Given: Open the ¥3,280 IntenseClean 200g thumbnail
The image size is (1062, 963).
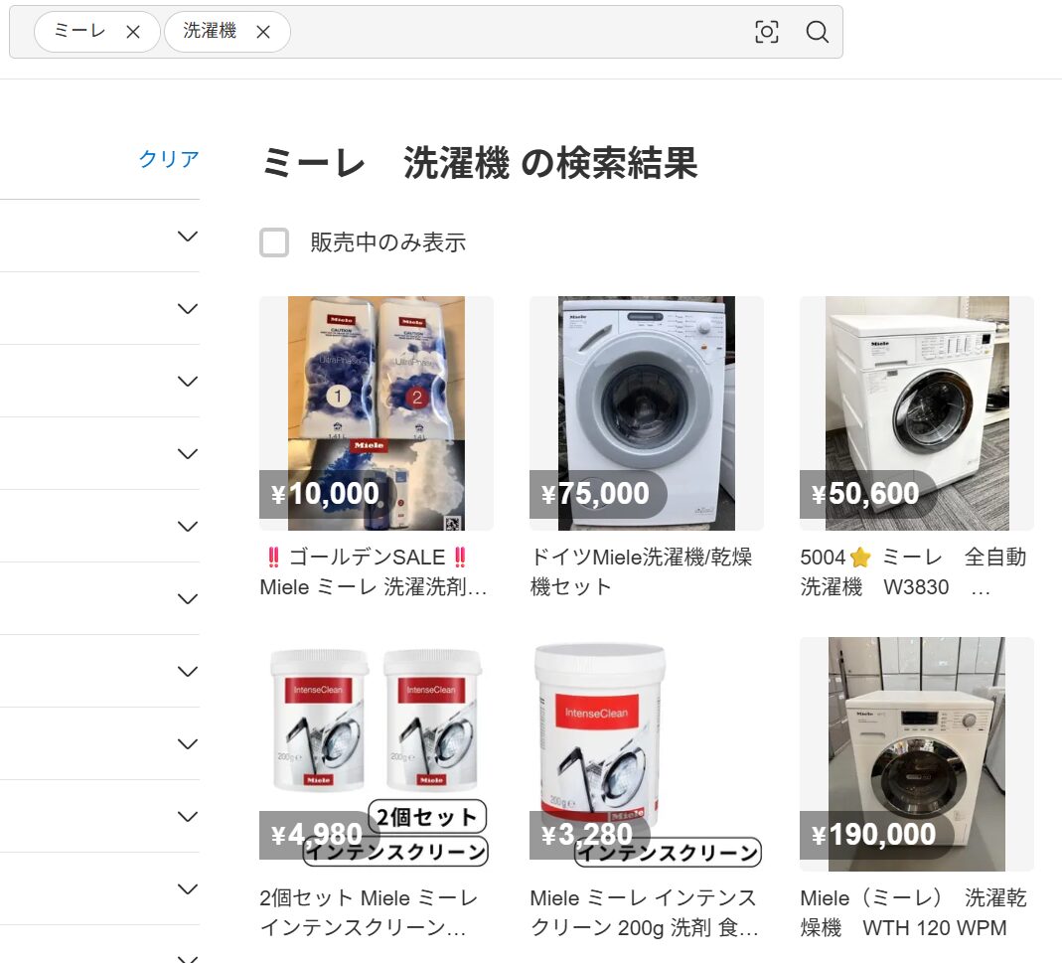Looking at the screenshot, I should coord(646,754).
